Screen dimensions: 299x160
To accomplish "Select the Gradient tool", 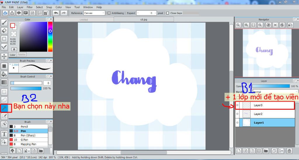I will click(x=4, y=82).
